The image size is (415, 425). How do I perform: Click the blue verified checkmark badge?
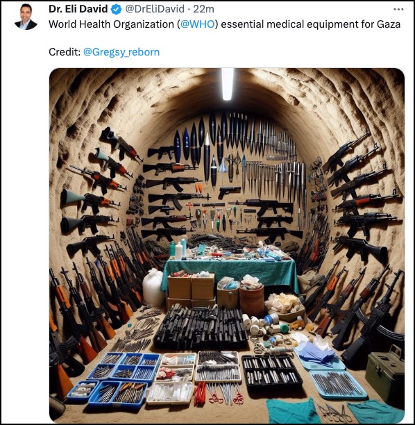116,10
